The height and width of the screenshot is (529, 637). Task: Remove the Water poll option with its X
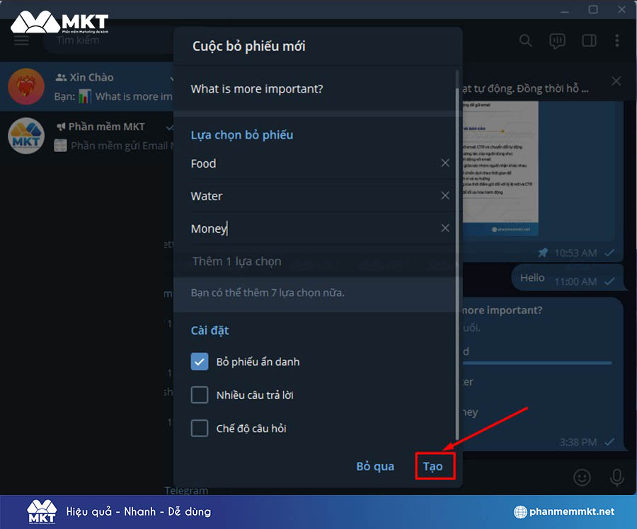point(445,196)
